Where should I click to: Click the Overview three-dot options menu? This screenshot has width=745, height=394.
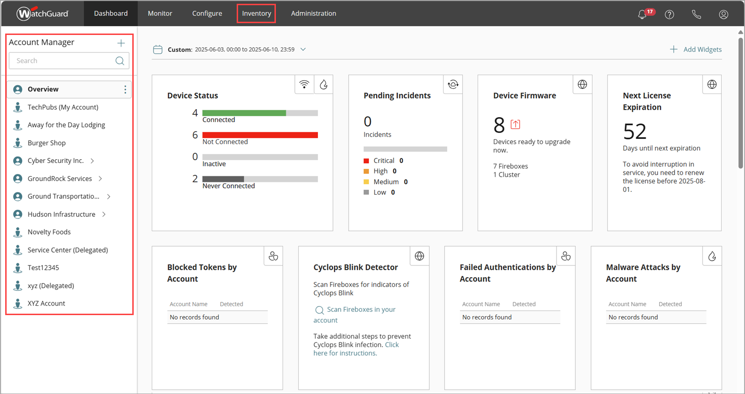click(125, 89)
